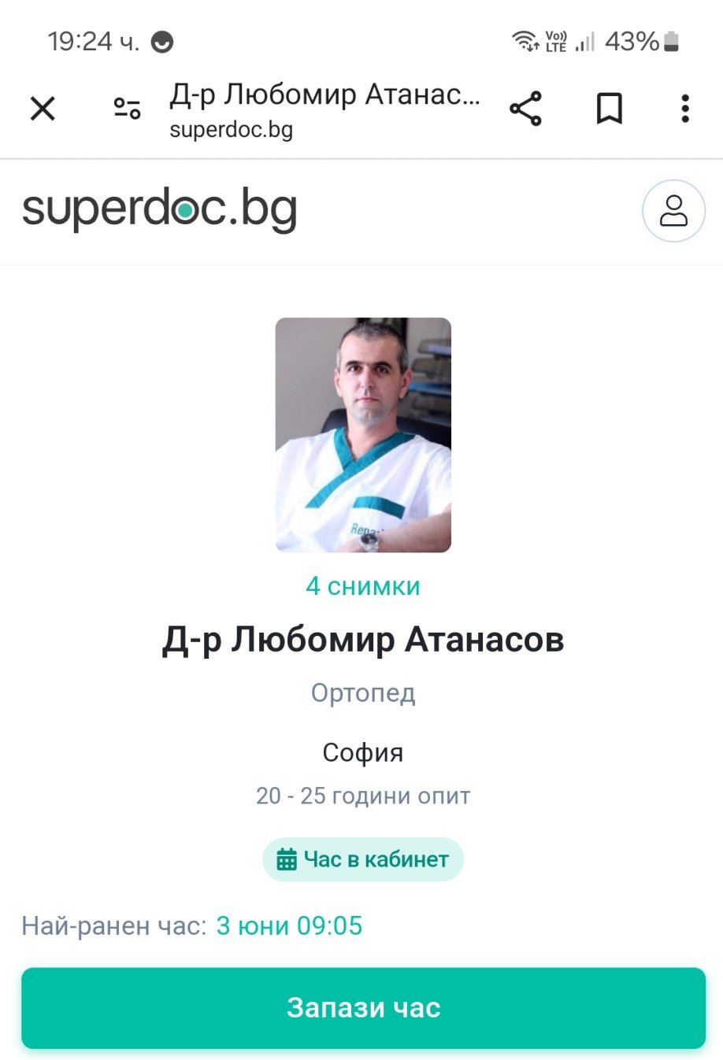Tap the battery status icon
The height and width of the screenshot is (1060, 723).
tap(671, 41)
